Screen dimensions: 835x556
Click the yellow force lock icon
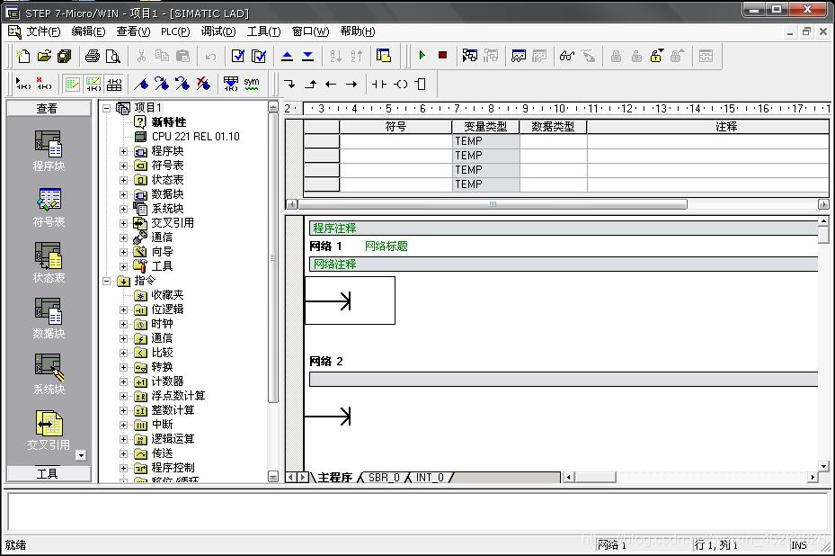click(657, 56)
